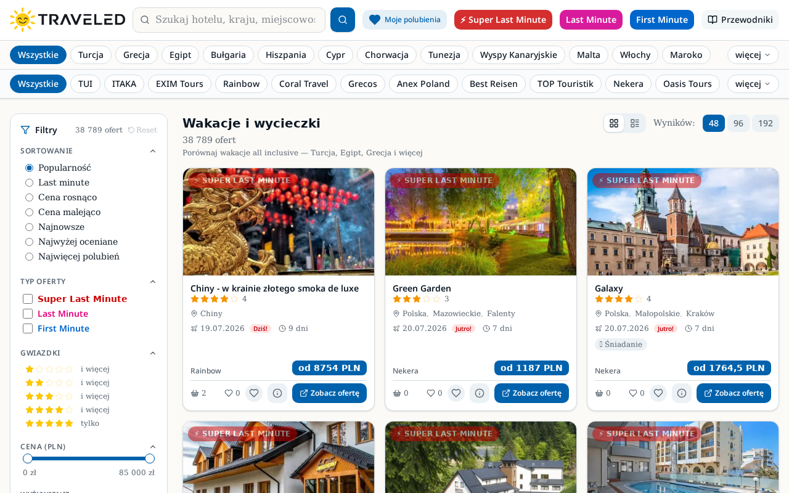Switch to grid view layout icon

point(614,123)
